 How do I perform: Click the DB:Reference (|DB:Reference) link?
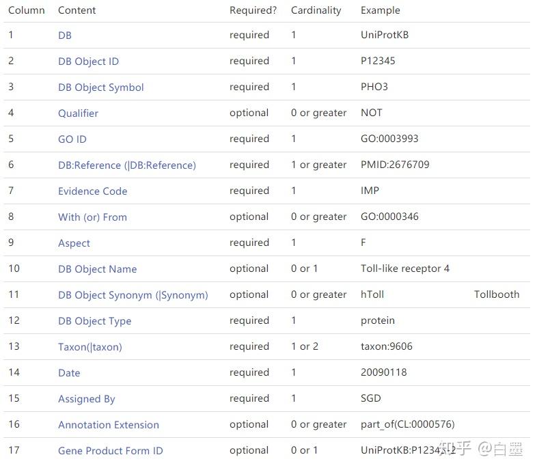pyautogui.click(x=126, y=165)
